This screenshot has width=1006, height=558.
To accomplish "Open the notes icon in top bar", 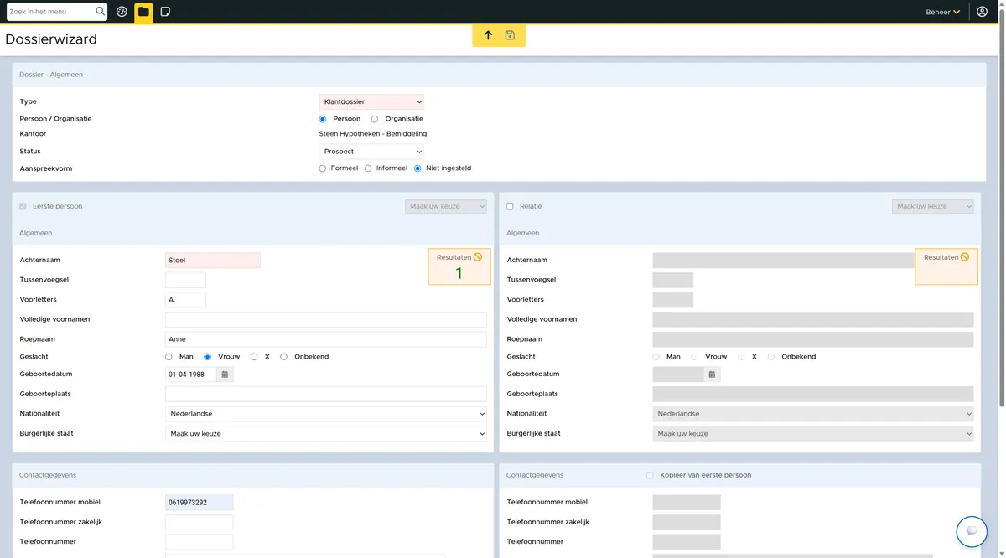I will (165, 12).
